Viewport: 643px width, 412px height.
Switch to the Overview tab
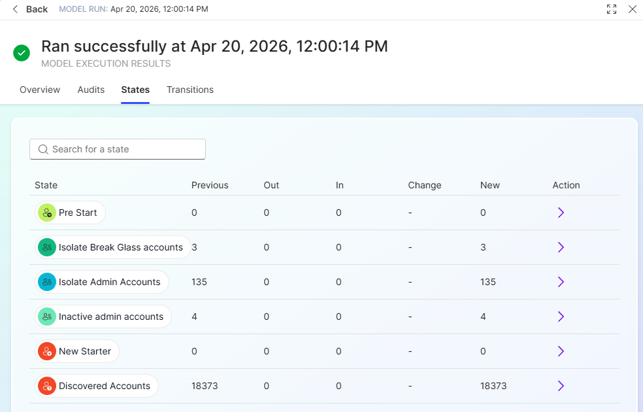(40, 90)
